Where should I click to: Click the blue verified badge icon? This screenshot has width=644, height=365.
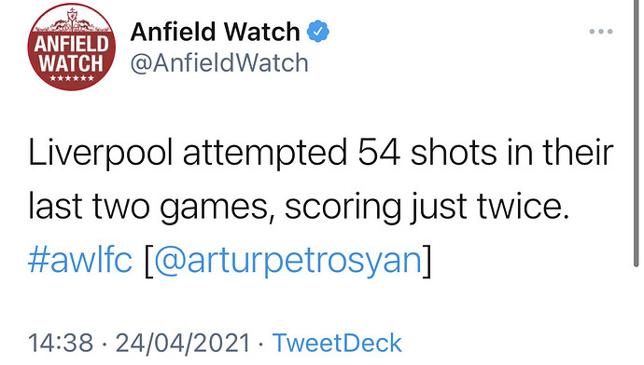(x=318, y=31)
